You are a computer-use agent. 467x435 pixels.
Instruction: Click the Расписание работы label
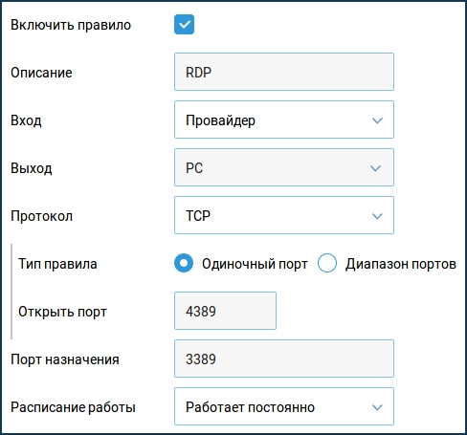click(x=74, y=407)
